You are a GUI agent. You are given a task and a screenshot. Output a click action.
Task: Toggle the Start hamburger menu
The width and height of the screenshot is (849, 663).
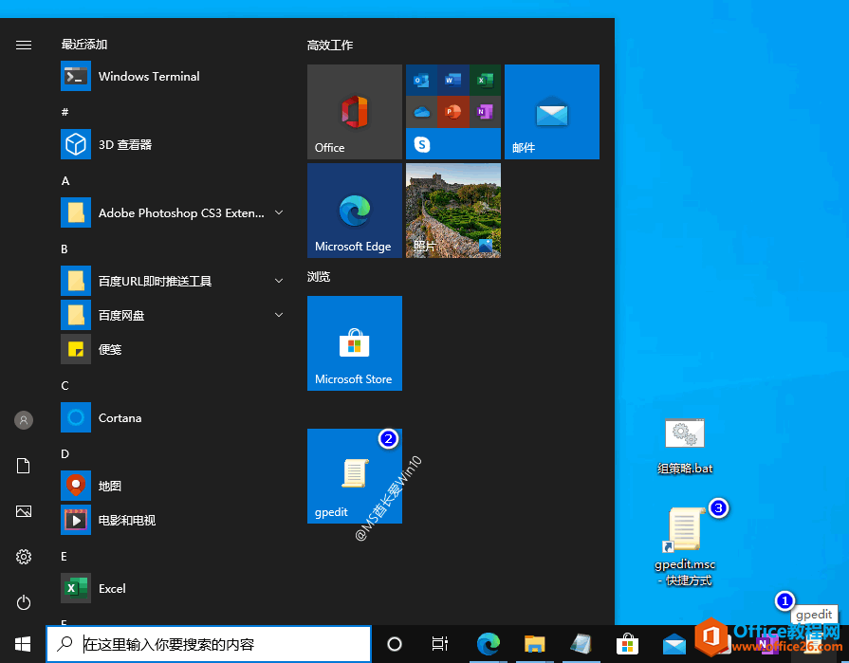click(24, 45)
